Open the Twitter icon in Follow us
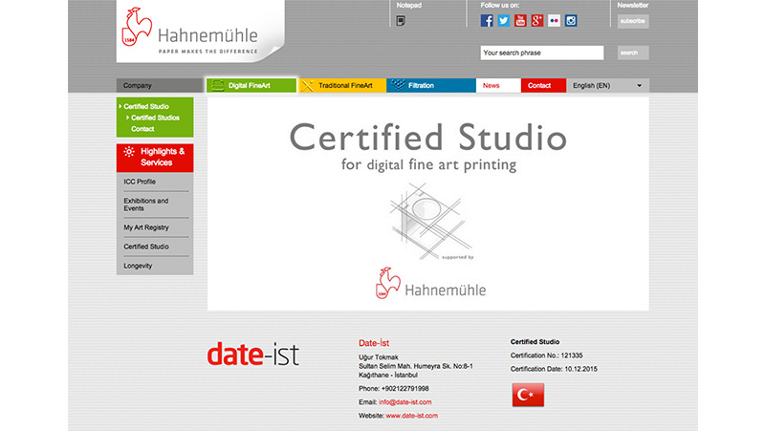This screenshot has height=431, width=765. (504, 20)
